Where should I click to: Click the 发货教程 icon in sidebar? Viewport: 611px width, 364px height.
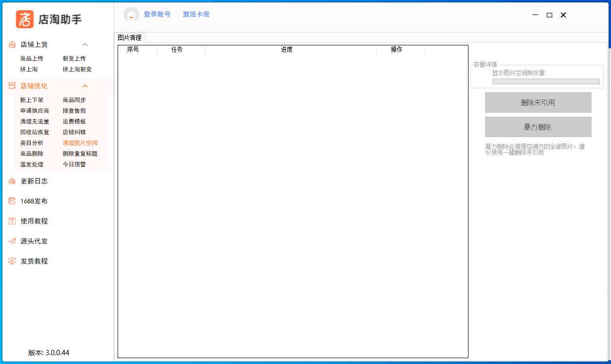point(13,262)
